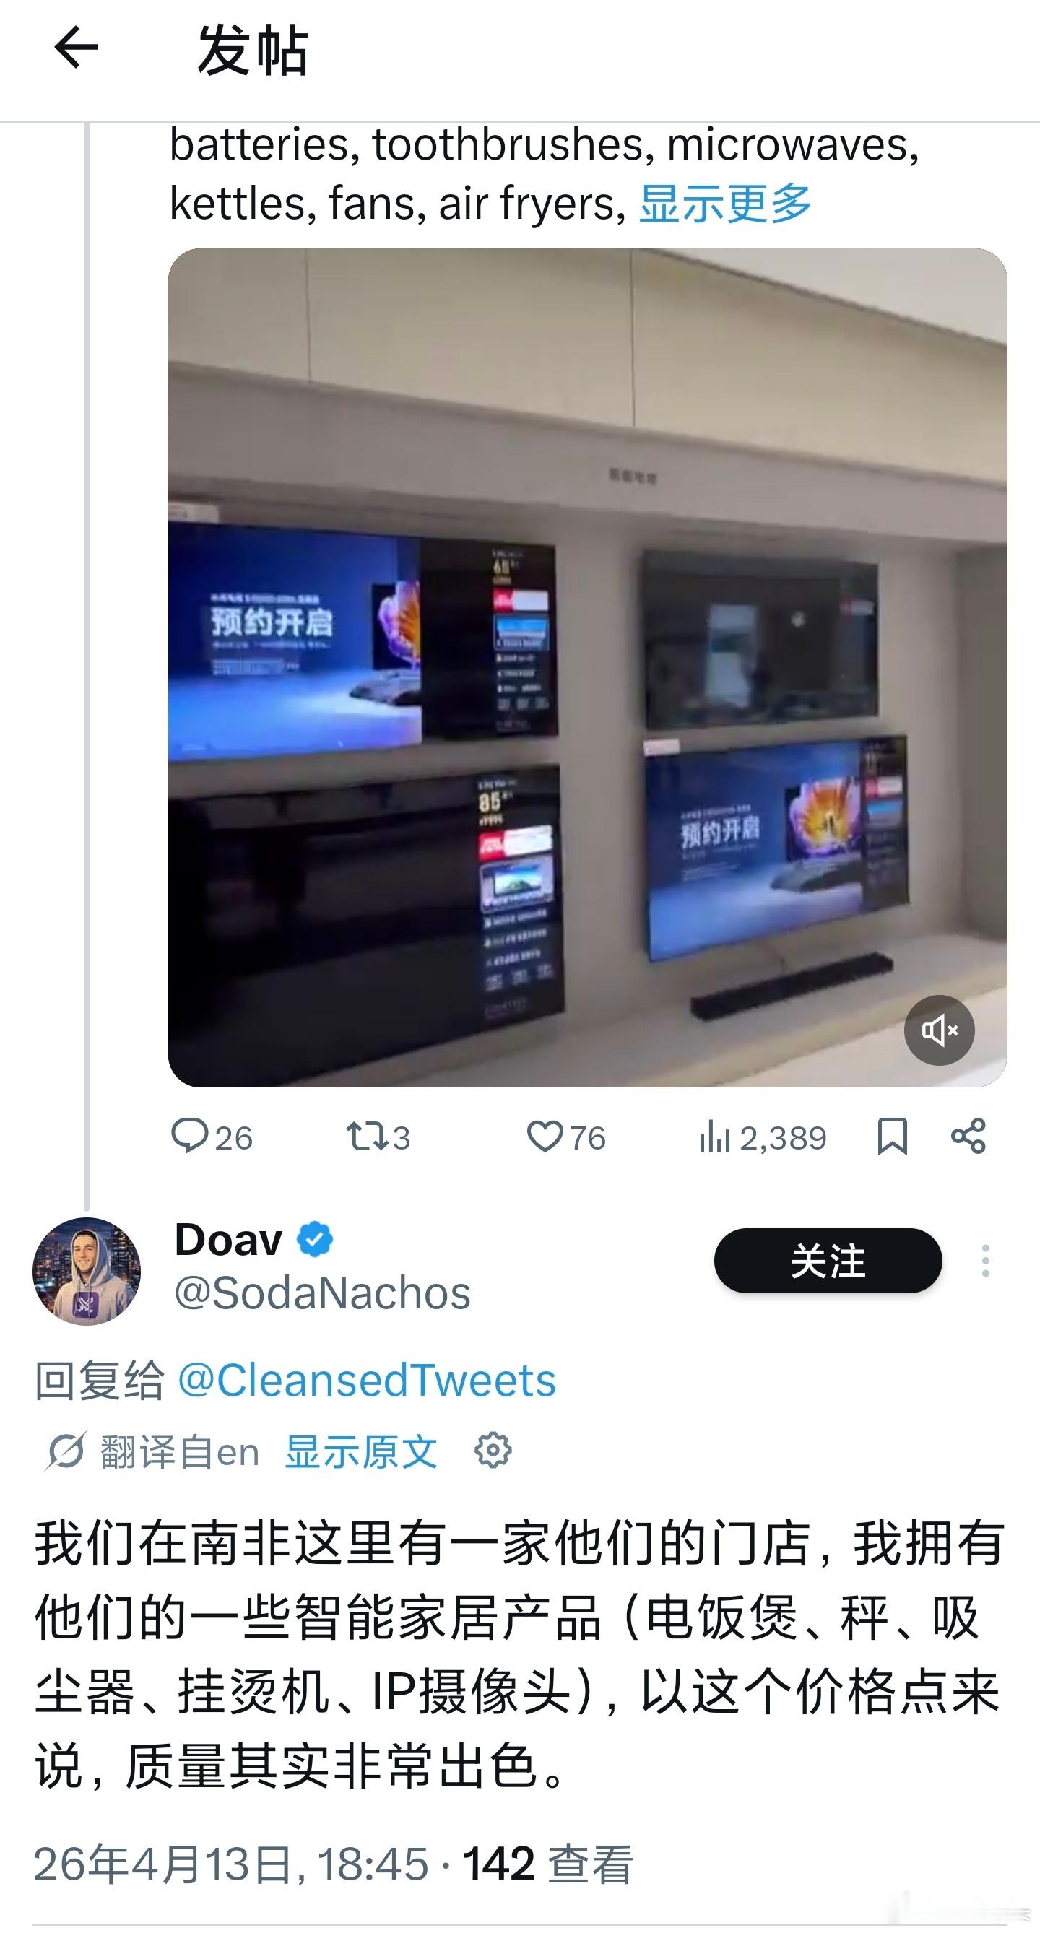Open the @CleansedTweets mention link

point(367,1380)
